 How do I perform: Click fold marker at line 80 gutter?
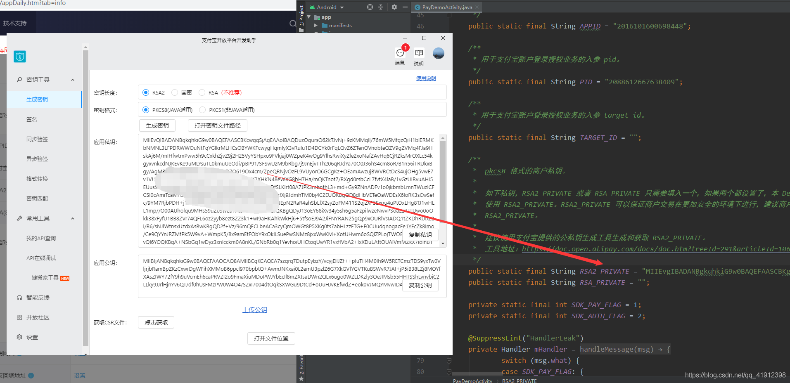[x=449, y=371]
